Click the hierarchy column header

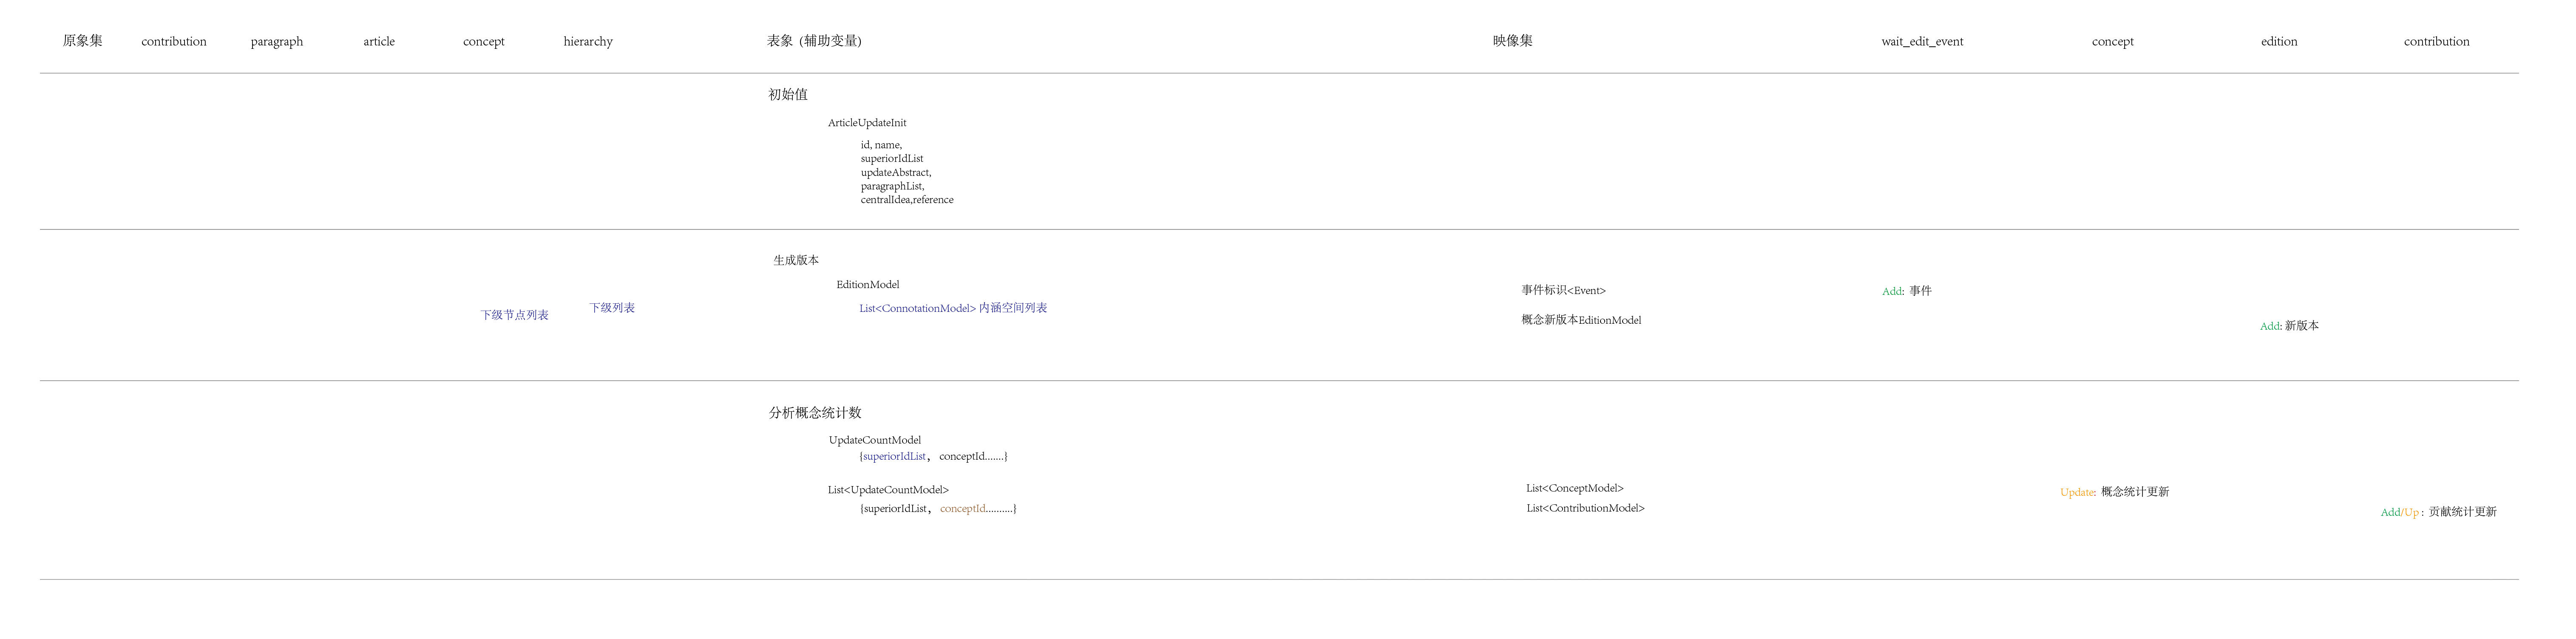(x=587, y=42)
